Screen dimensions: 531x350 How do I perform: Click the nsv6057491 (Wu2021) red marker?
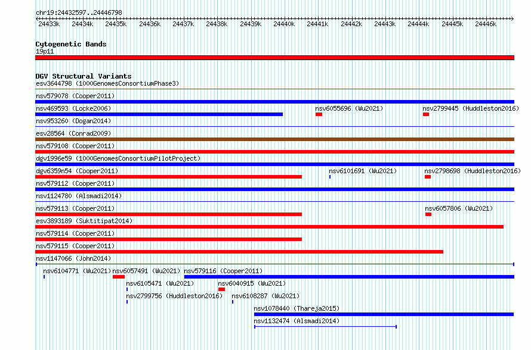tap(119, 277)
